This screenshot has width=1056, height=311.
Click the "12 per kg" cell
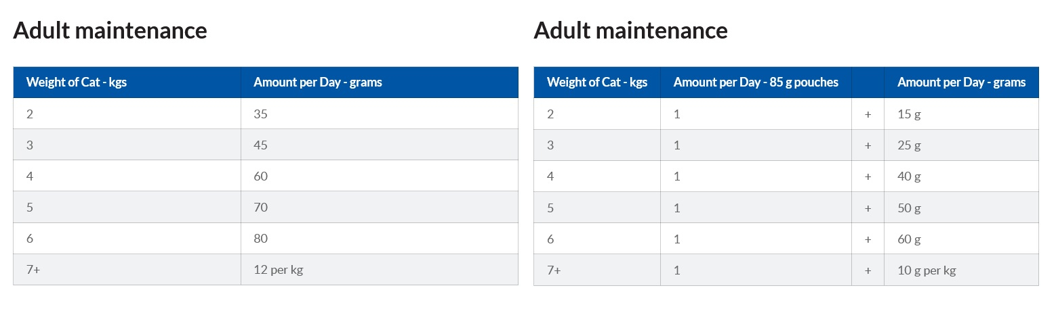[x=278, y=270]
